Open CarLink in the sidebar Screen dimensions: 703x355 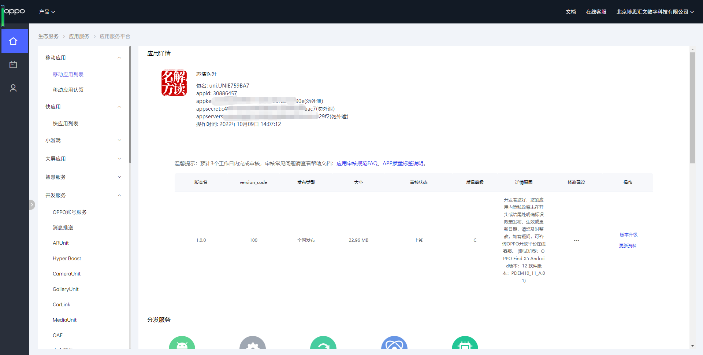point(62,304)
